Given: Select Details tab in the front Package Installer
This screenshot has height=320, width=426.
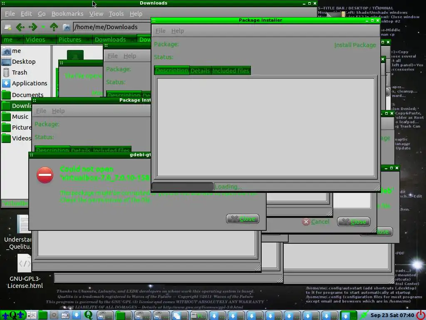Looking at the screenshot, I should coord(200,70).
